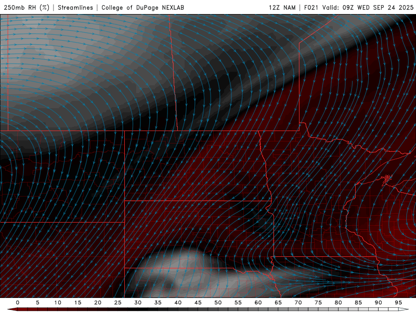Click the 55 value on the color scale
416x312 pixels.
coord(238,303)
